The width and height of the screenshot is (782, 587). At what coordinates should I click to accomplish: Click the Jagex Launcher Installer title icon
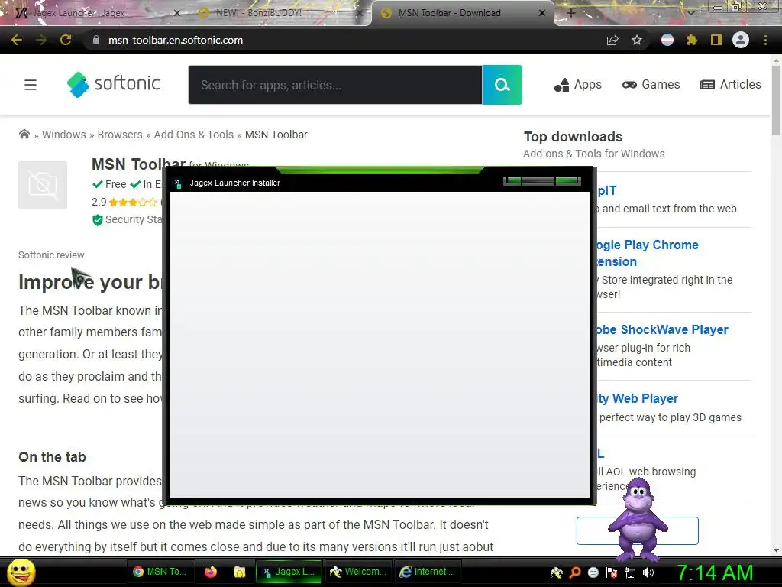pyautogui.click(x=178, y=183)
